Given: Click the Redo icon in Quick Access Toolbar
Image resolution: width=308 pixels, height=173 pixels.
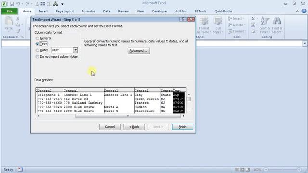Looking at the screenshot, I should [27, 4].
